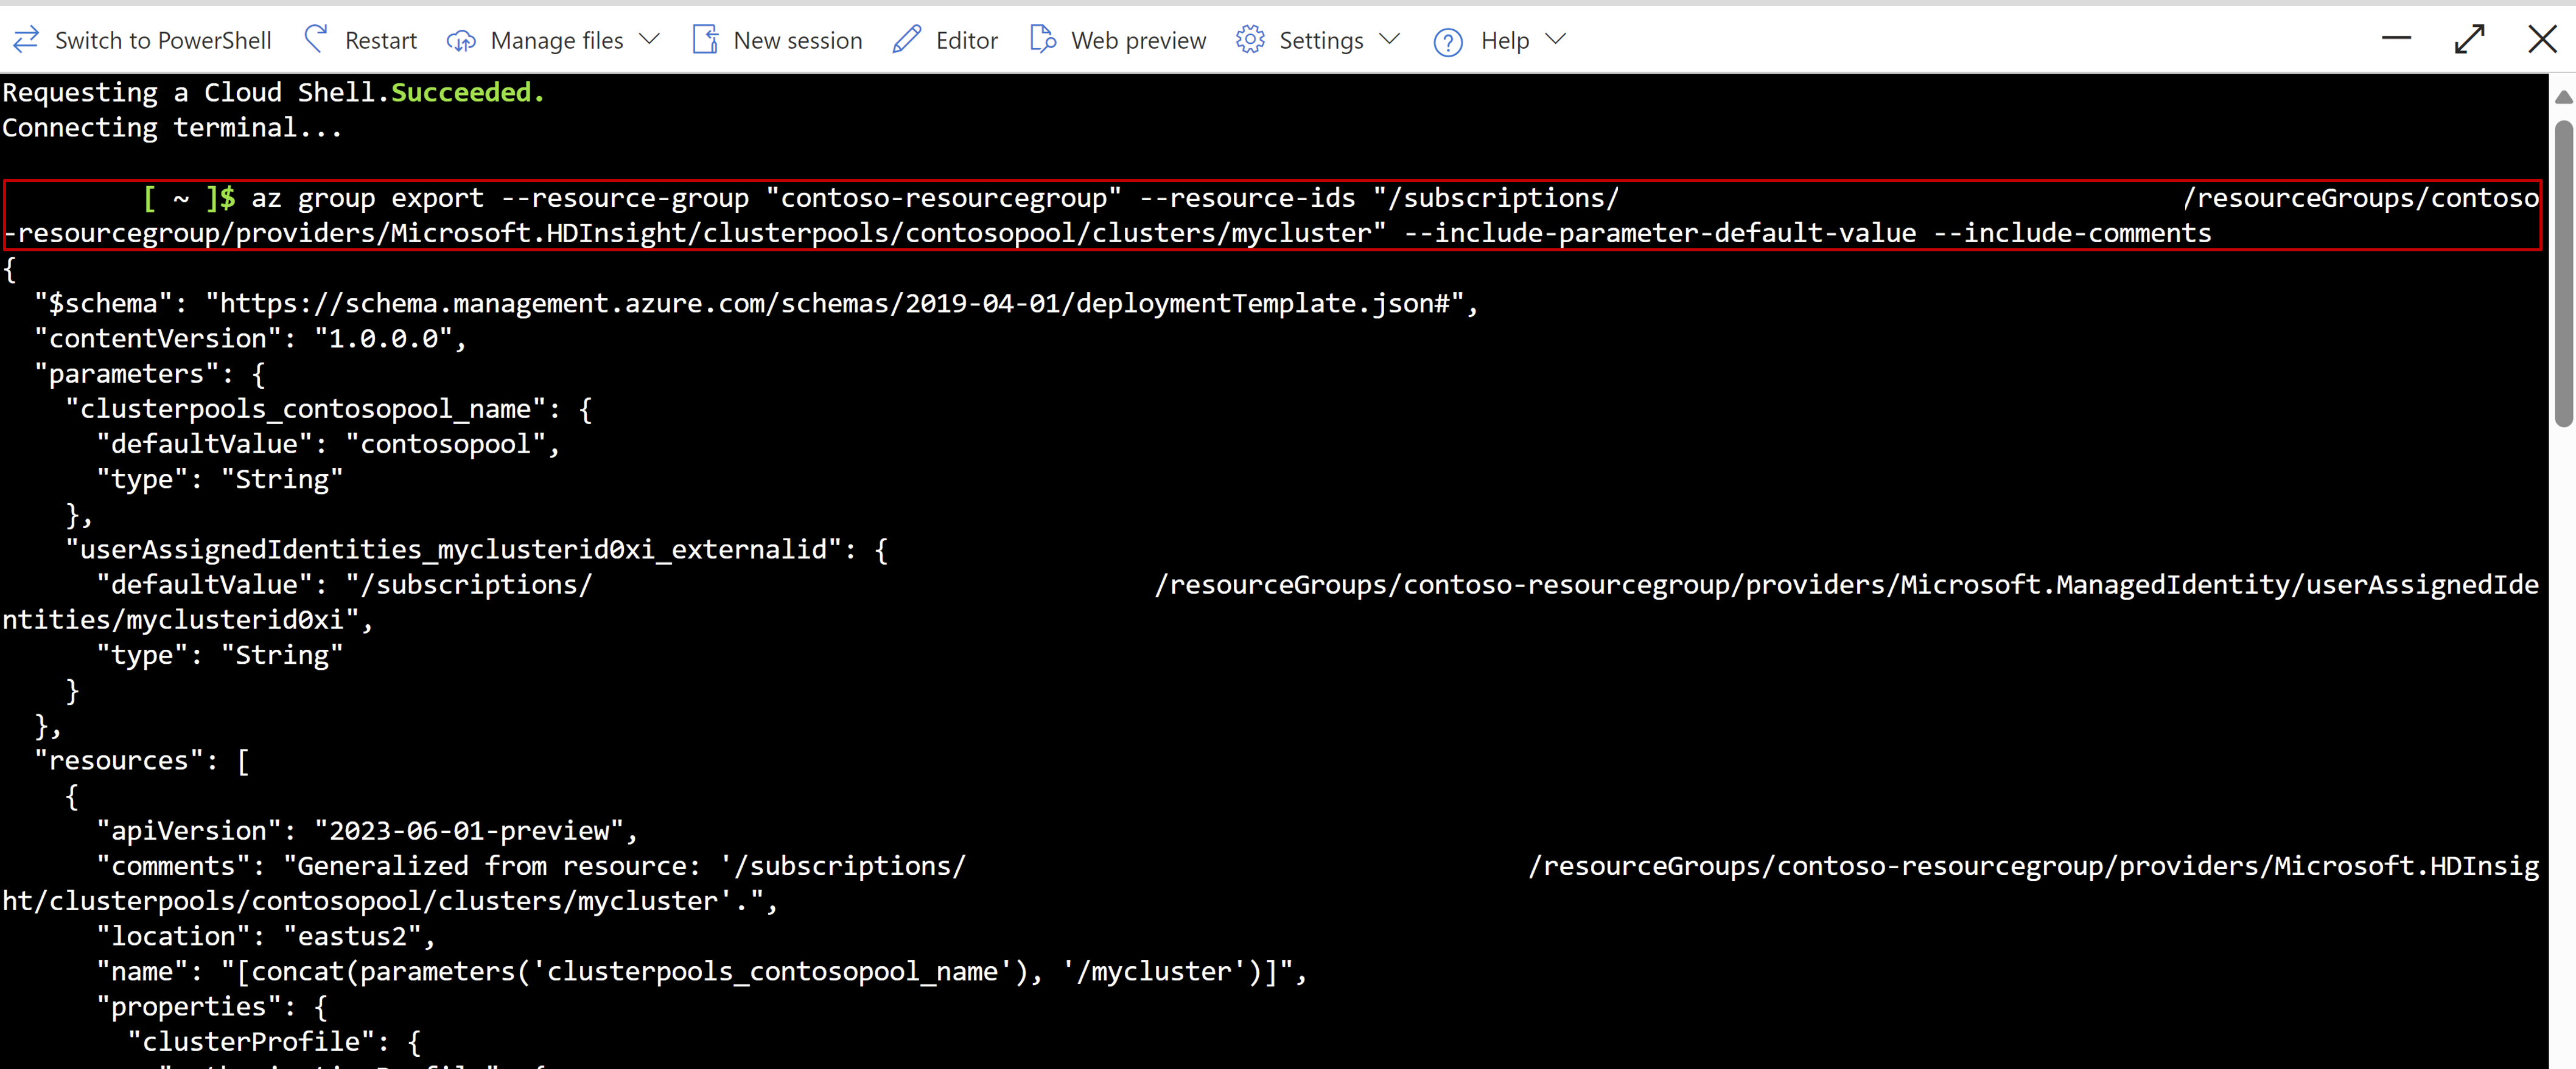Maximize the Cloud Shell pane
Viewport: 2576px width, 1069px height.
coord(2469,39)
